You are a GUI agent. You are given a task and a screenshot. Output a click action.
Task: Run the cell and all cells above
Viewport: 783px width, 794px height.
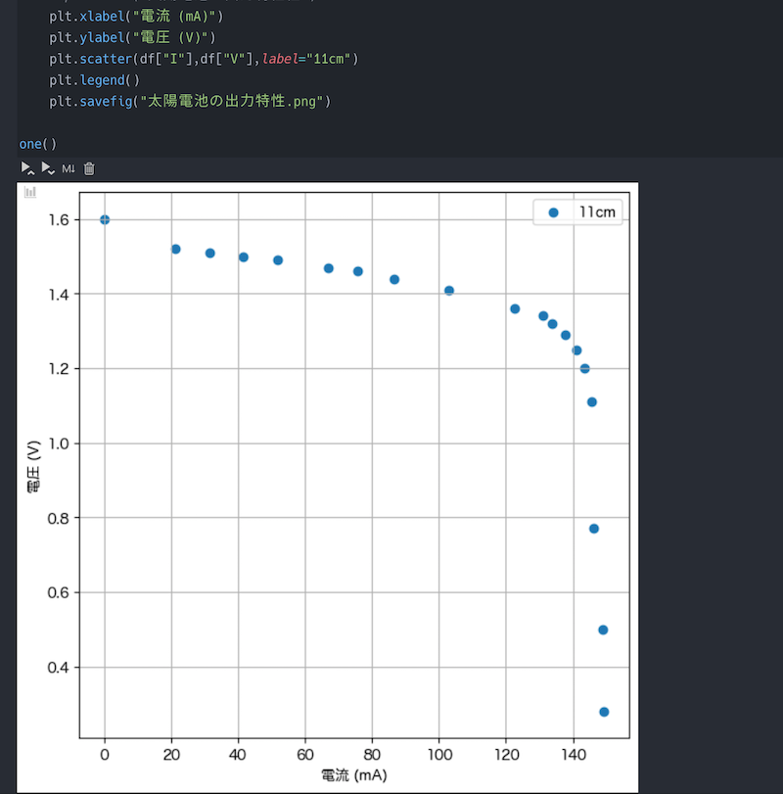(26, 168)
